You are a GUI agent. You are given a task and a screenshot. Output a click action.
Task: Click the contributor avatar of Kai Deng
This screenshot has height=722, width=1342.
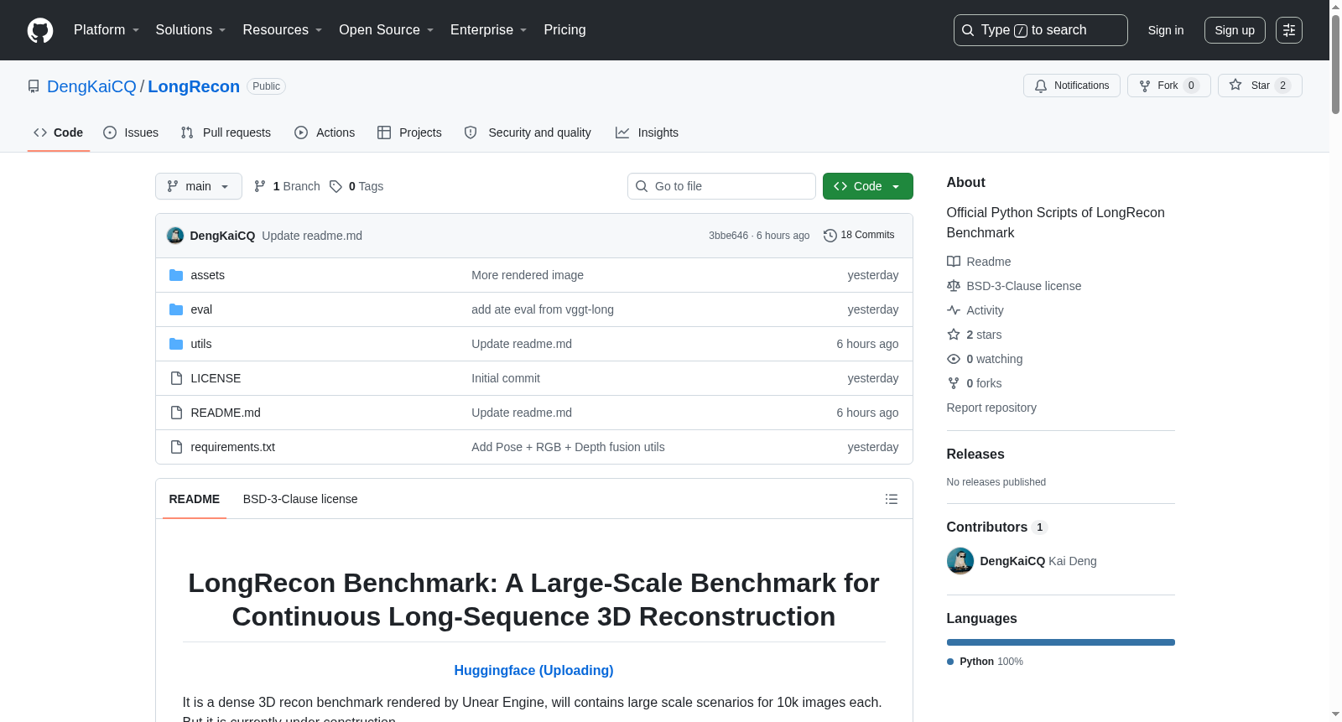tap(960, 561)
